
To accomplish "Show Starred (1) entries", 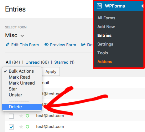I will [x=64, y=62].
